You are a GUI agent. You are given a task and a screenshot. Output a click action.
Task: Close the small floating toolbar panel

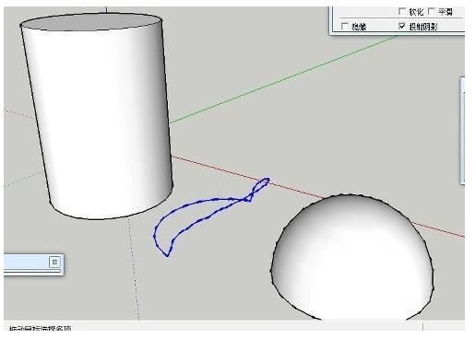click(x=54, y=262)
